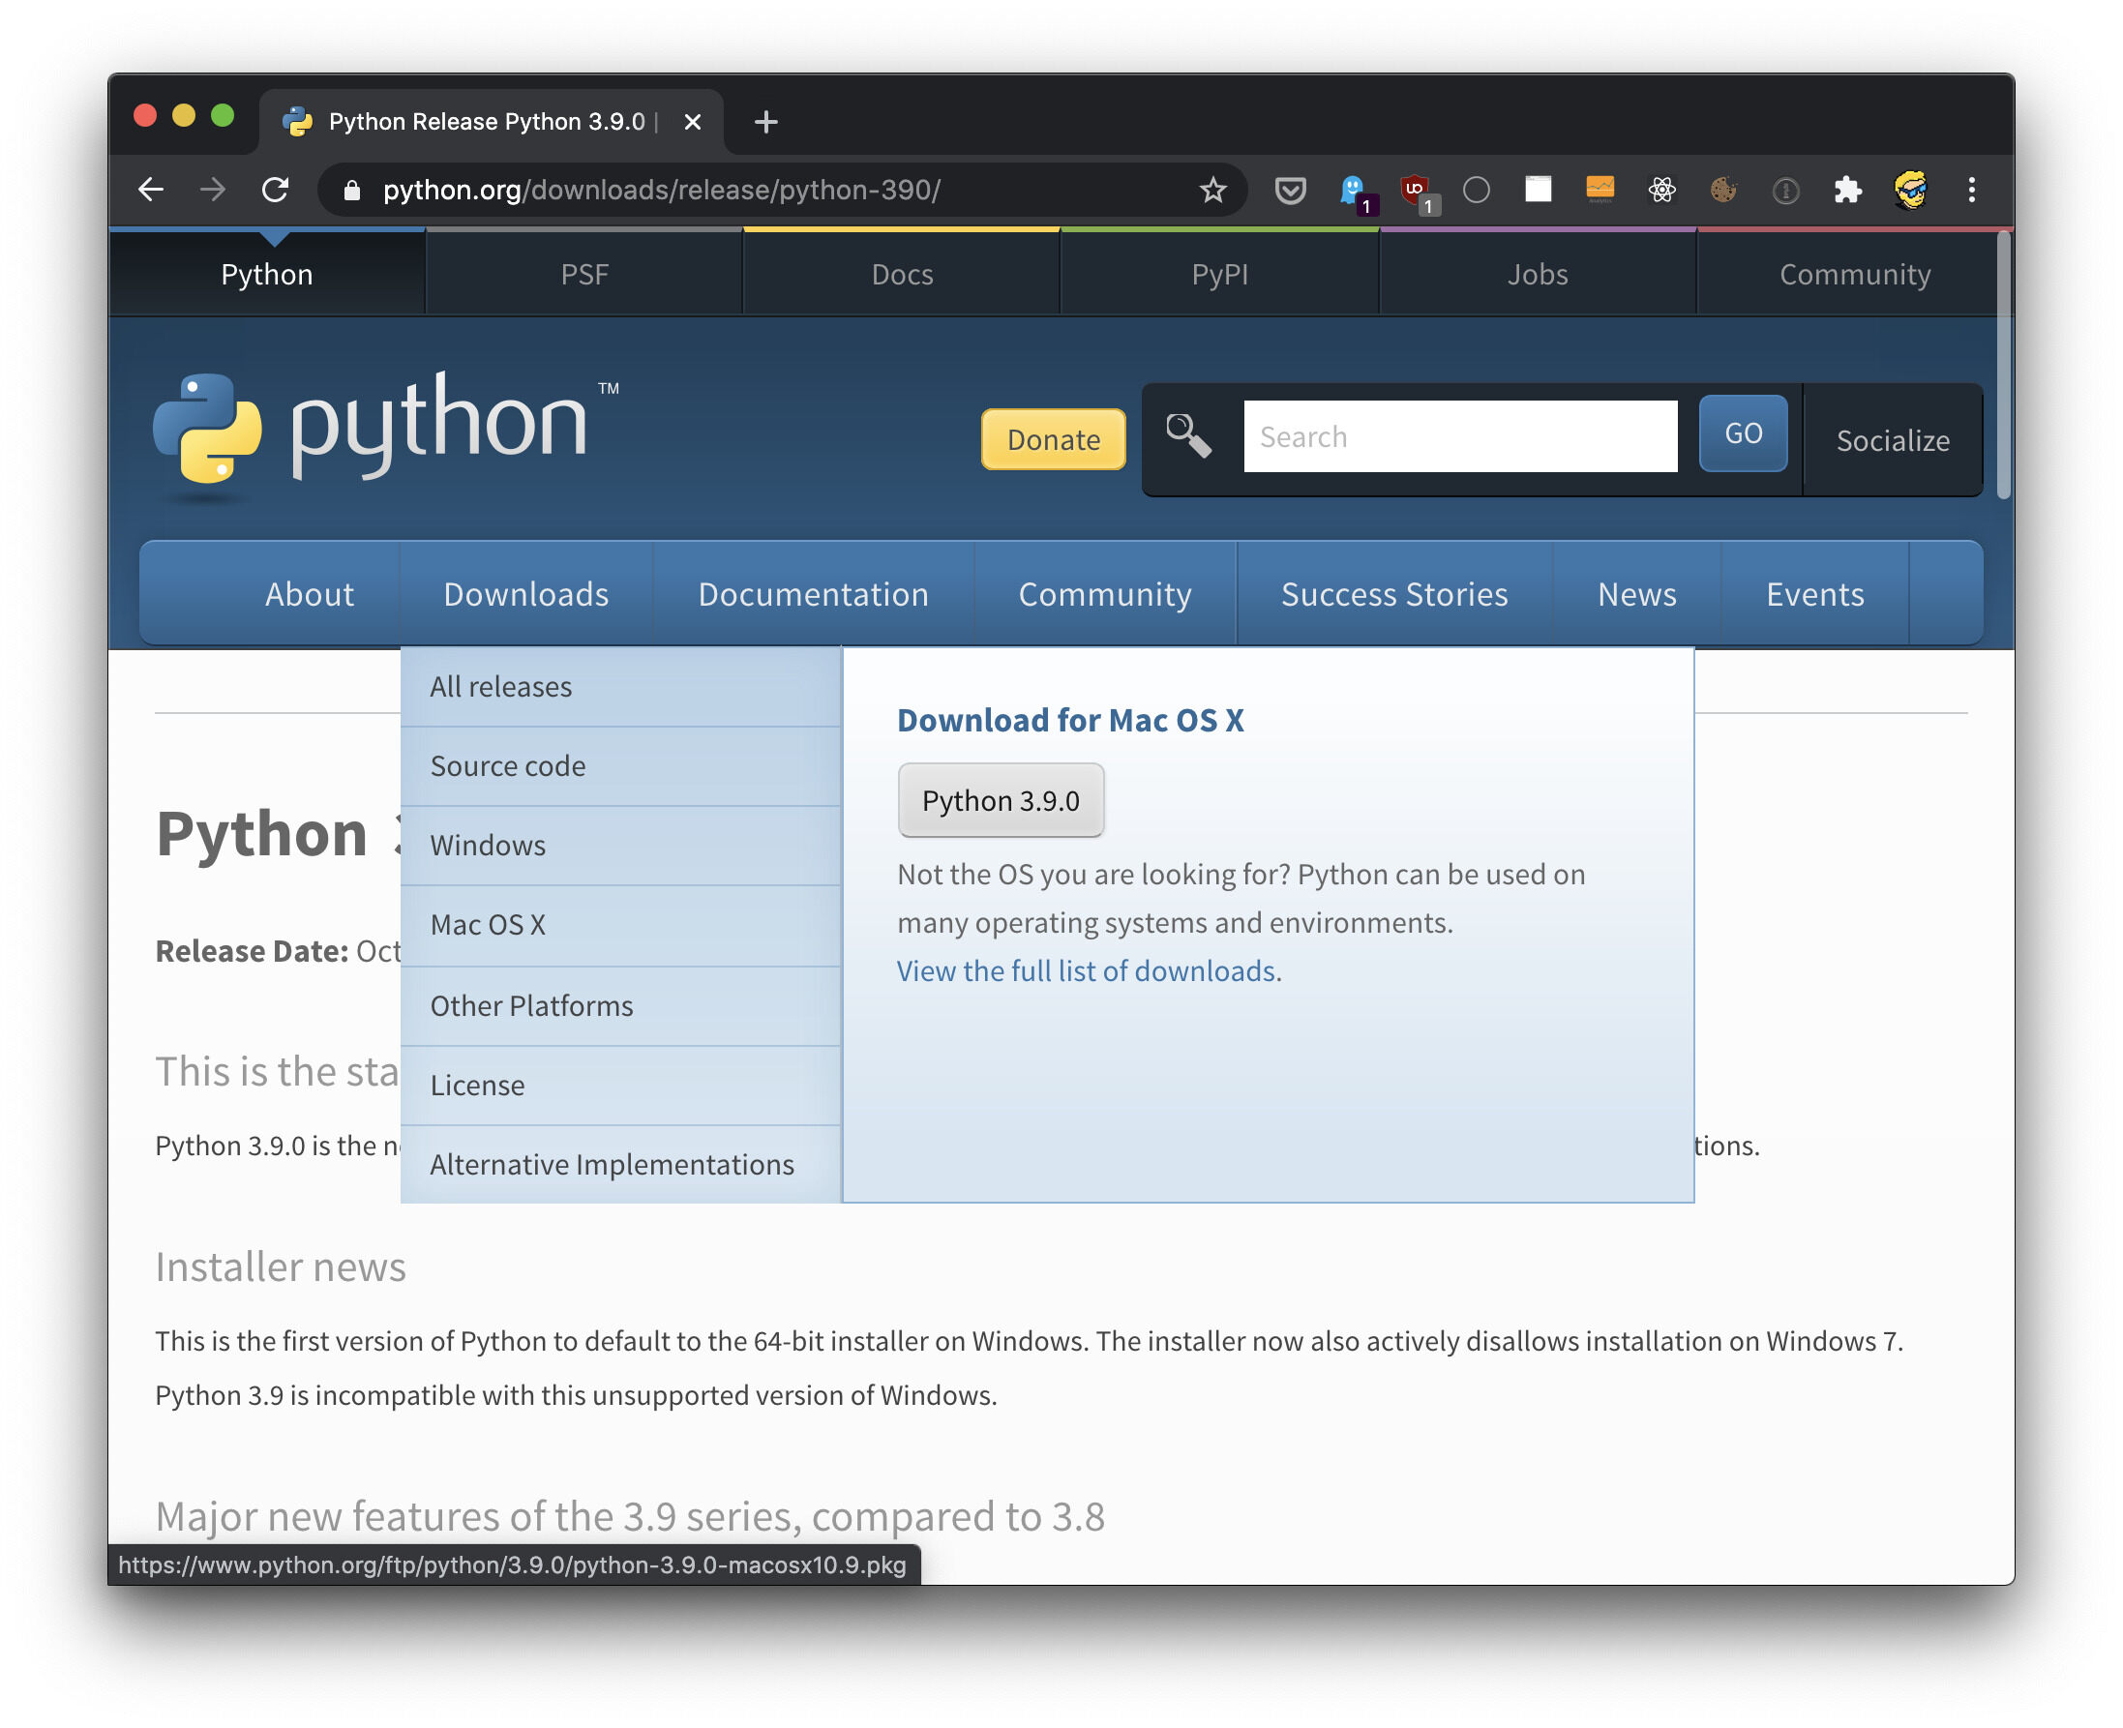The width and height of the screenshot is (2123, 1728).
Task: Open uBlock Origin blocker settings
Action: [1414, 189]
